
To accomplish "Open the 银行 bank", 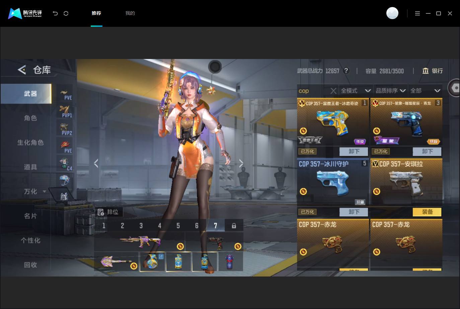I will [433, 71].
